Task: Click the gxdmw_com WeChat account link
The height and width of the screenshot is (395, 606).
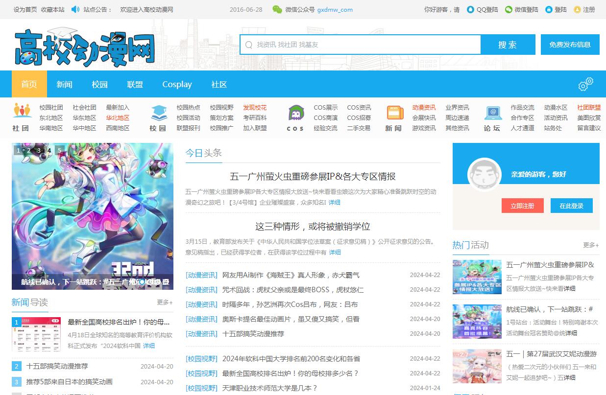Action: pos(335,9)
